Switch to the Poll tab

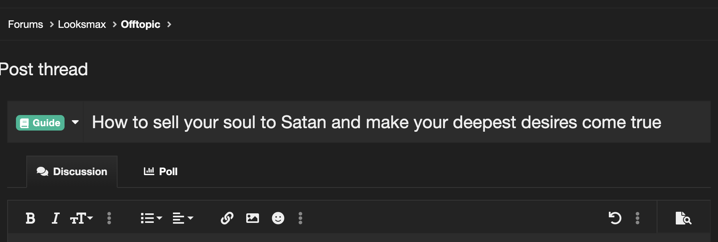coord(161,172)
